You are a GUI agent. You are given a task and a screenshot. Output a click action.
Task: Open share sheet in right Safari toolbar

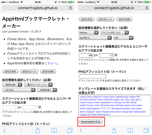pyautogui.click(x=114, y=130)
